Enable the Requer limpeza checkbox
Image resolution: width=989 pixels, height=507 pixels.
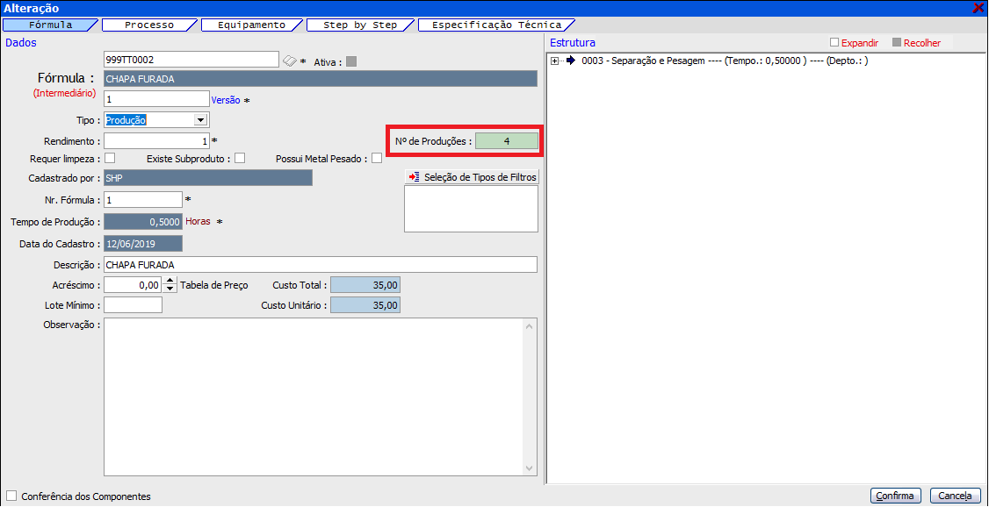pos(110,159)
